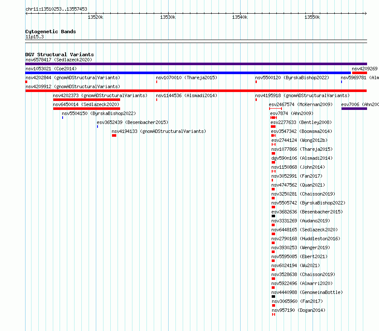Open esv3547342 (Boomsma2014) label
This screenshot has width=379, height=331.
[x=301, y=131]
